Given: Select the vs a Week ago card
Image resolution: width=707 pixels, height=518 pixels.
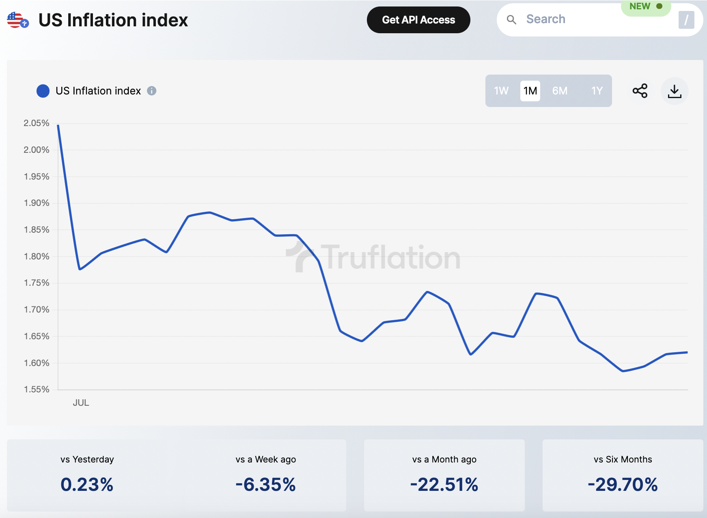Looking at the screenshot, I should click(x=265, y=475).
